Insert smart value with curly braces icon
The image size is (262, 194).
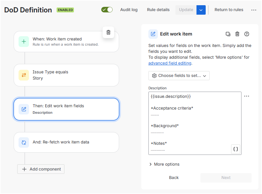pyautogui.click(x=236, y=149)
